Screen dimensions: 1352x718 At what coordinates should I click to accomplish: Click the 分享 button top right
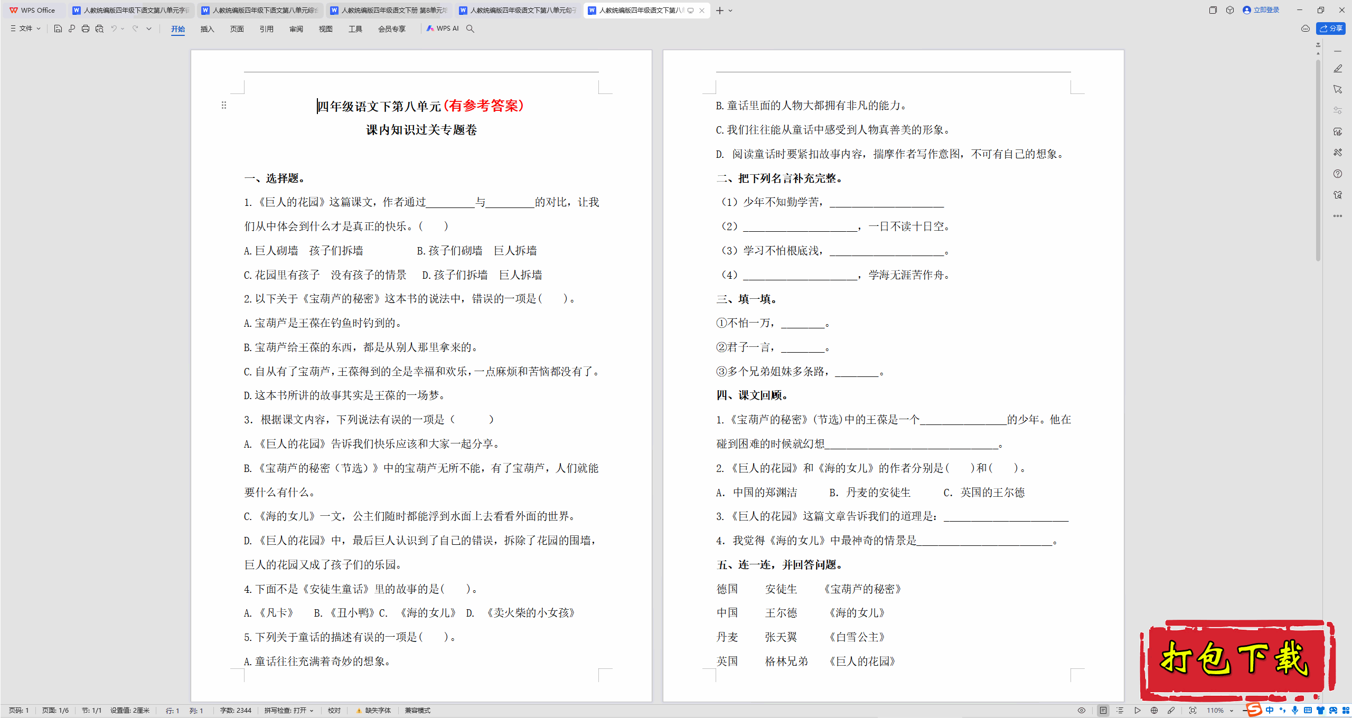tap(1330, 29)
